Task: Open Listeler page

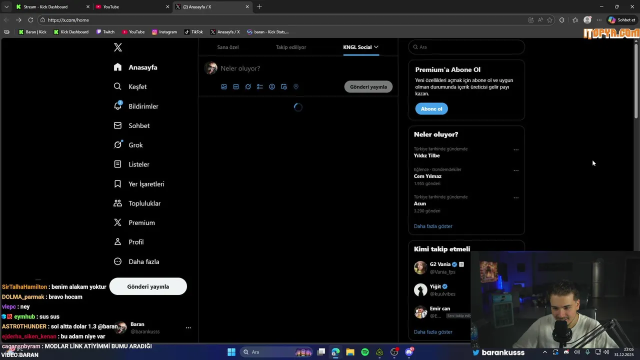Action: coord(131,164)
